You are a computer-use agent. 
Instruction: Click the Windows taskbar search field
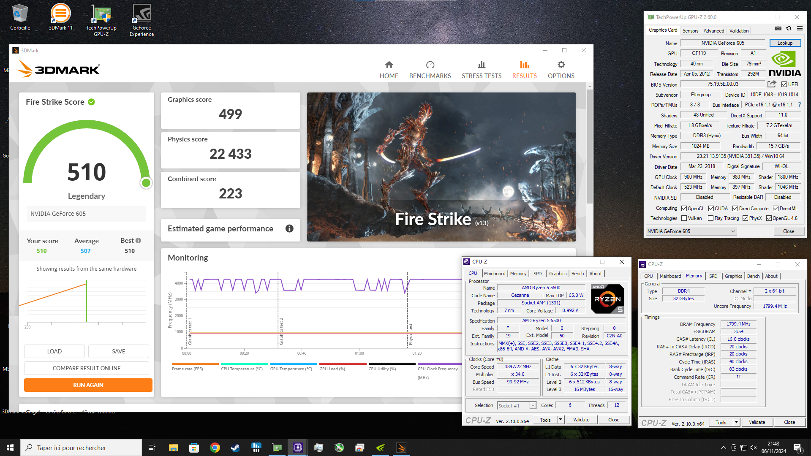(x=81, y=448)
